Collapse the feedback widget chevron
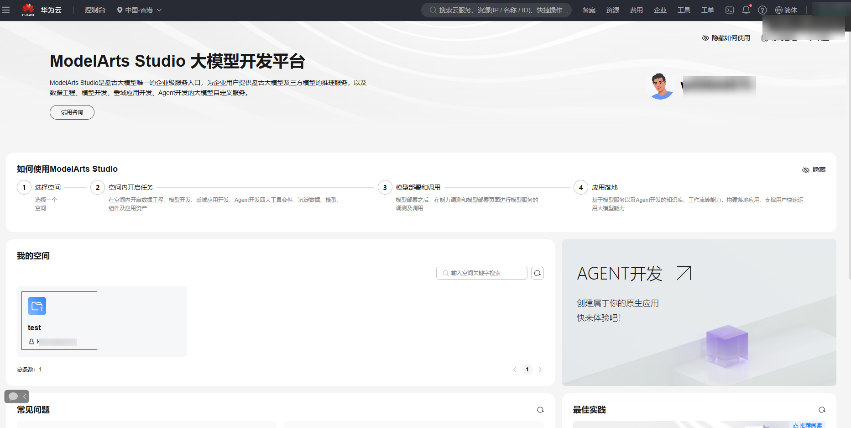Viewport: 851px width, 428px height. 25,396
